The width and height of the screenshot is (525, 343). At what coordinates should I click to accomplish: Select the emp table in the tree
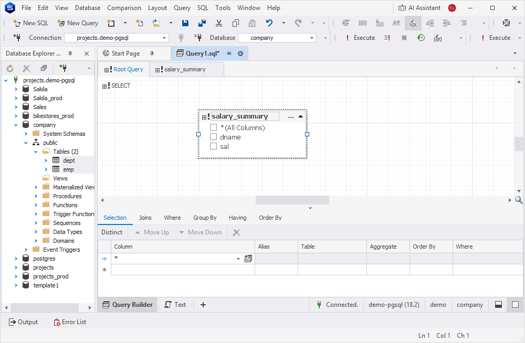pyautogui.click(x=68, y=169)
